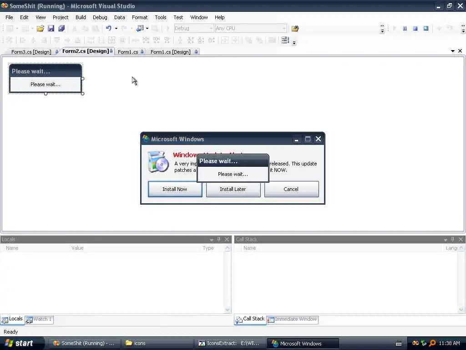Click the Navigate Backward toolbar icon
This screenshot has height=350, width=466.
click(x=140, y=28)
